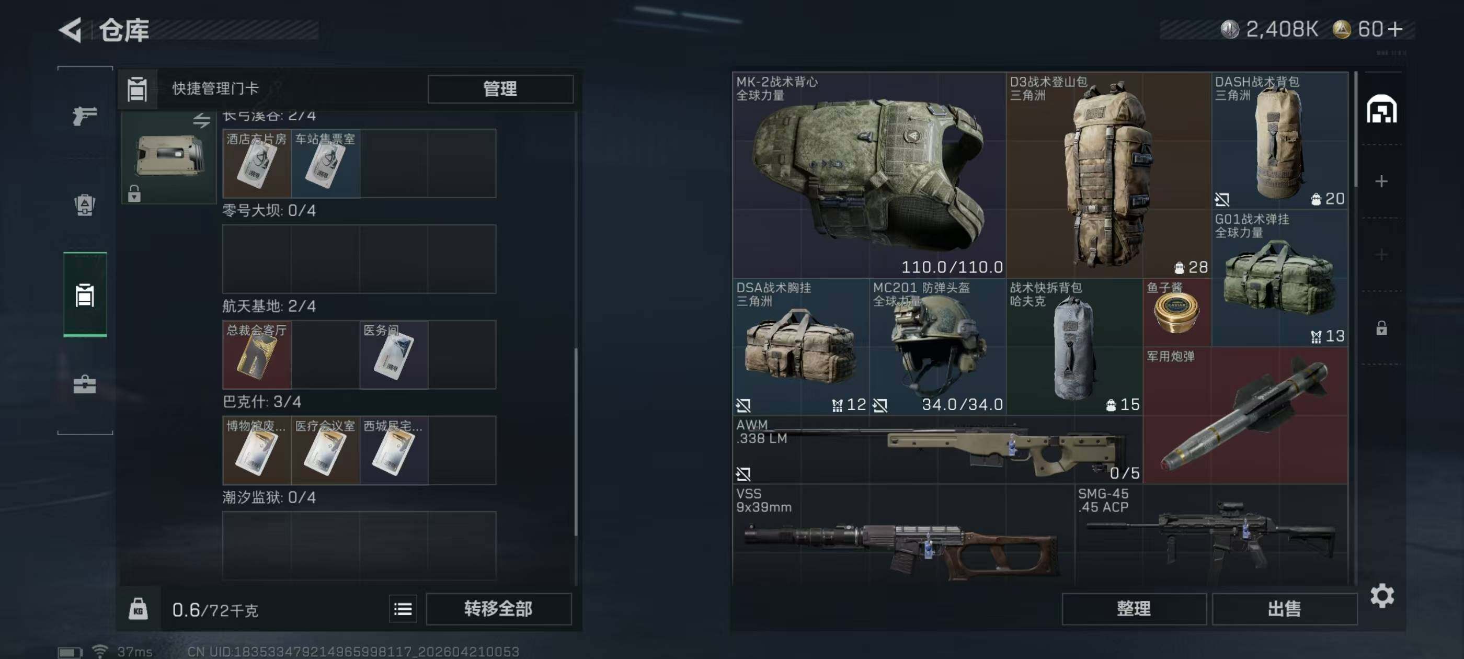
Task: Go back using the arrow beside 仓库
Action: click(x=71, y=30)
